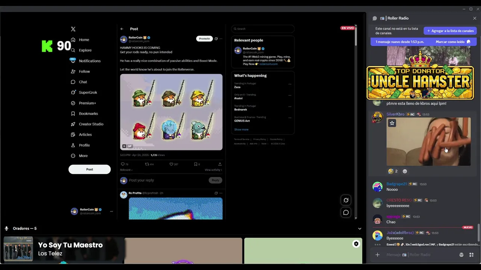Open Yo Soy Tu Maestro album thumbnail
The image size is (481, 270).
(x=18, y=249)
